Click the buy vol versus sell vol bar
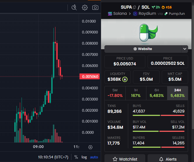This screenshot has height=162, width=194. pyautogui.click(x=159, y=131)
